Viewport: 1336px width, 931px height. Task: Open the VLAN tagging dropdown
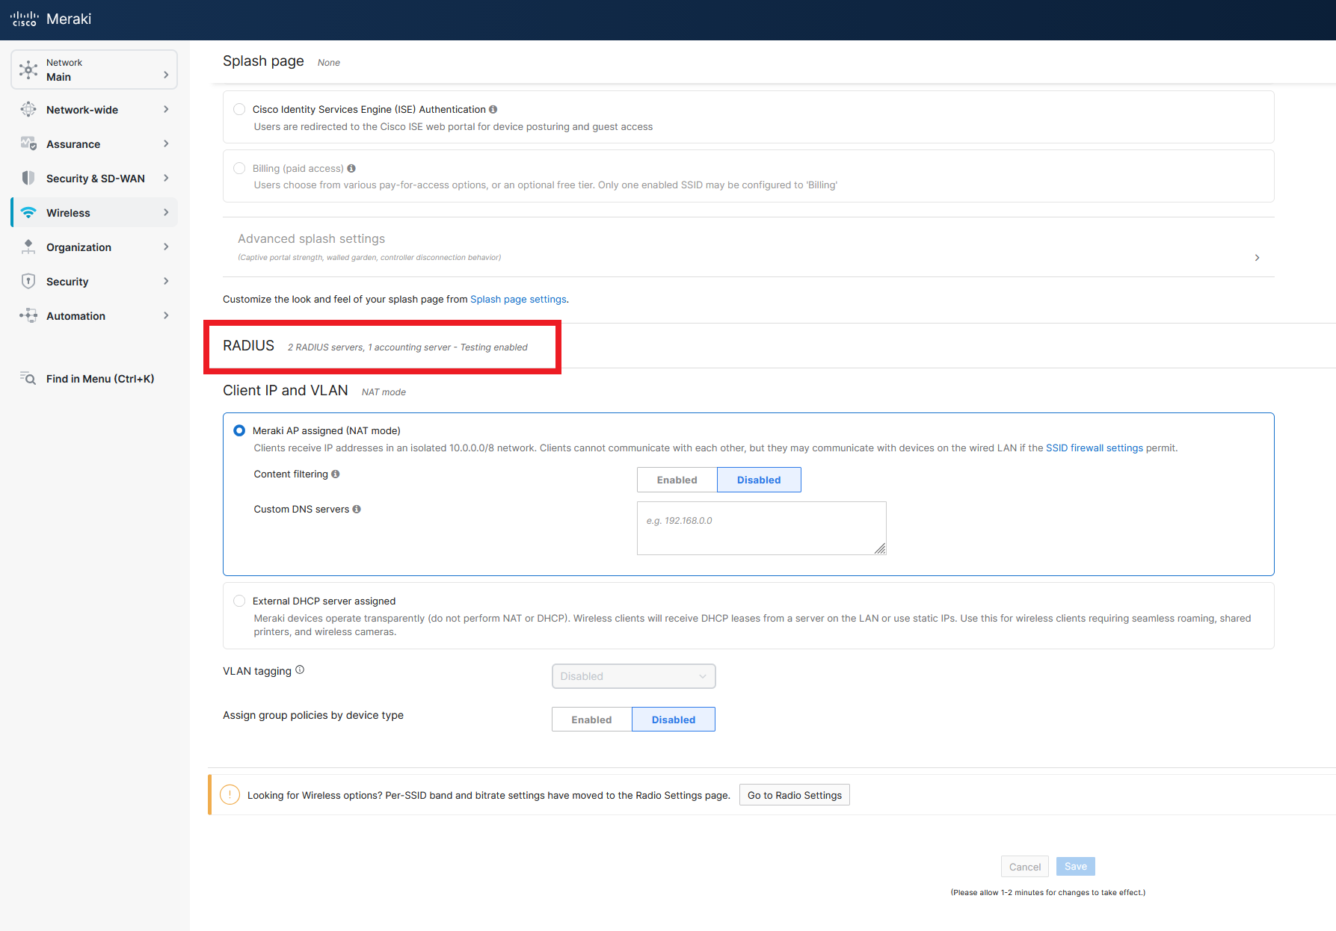coord(634,676)
